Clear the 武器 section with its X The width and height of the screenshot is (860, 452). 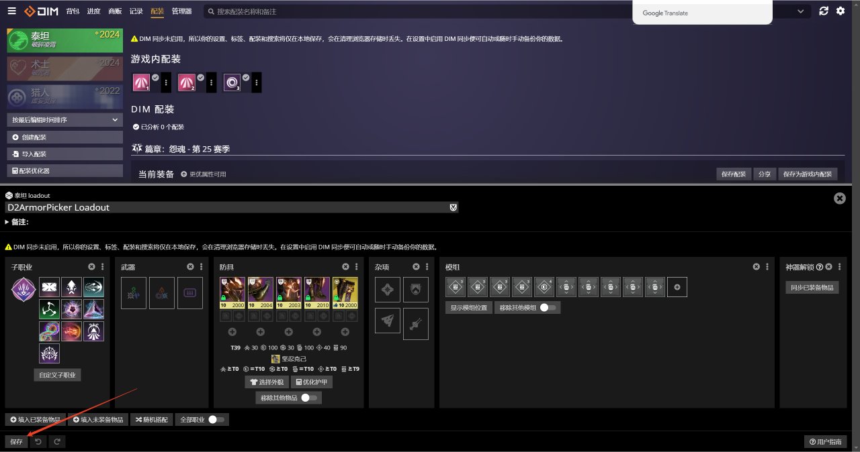[x=190, y=267]
